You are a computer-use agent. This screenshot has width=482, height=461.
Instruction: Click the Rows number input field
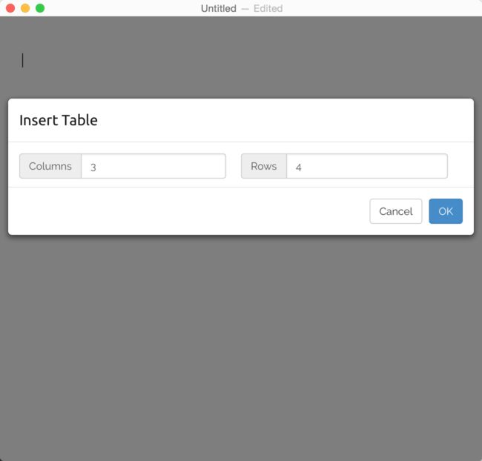tap(367, 166)
